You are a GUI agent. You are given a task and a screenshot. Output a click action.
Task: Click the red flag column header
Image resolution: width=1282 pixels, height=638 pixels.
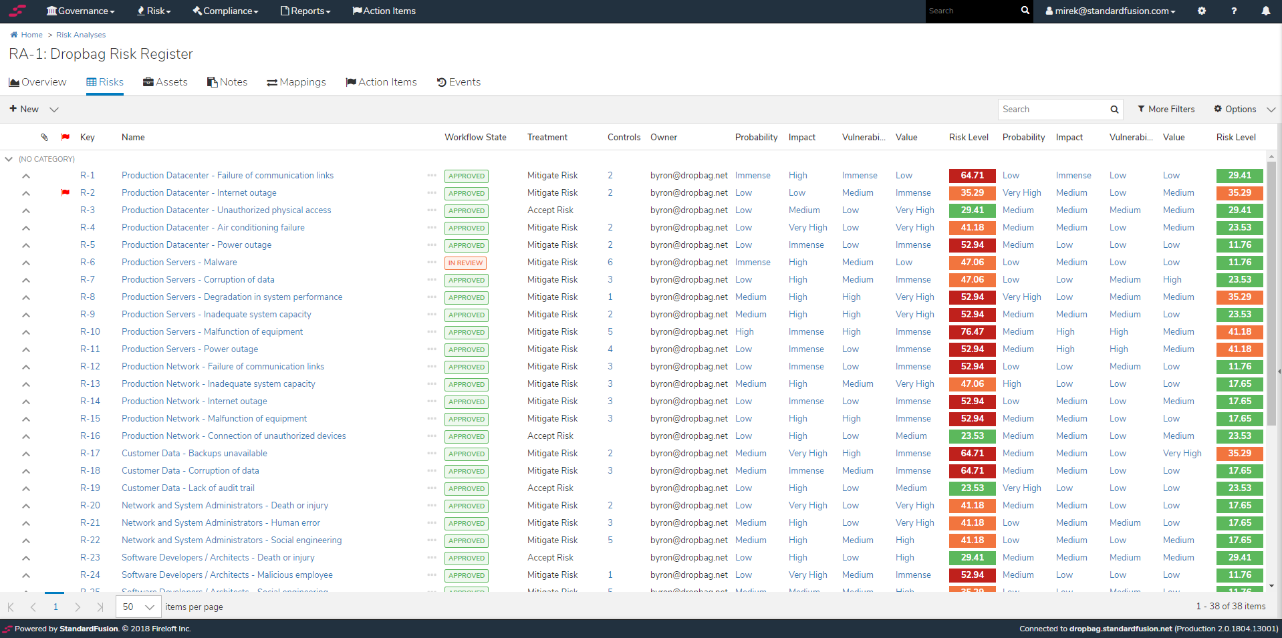(x=66, y=137)
